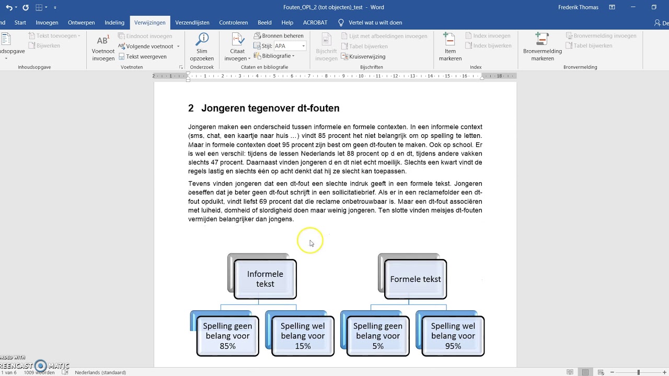
Task: Switch to the Ontwerpen tab
Action: click(x=82, y=22)
